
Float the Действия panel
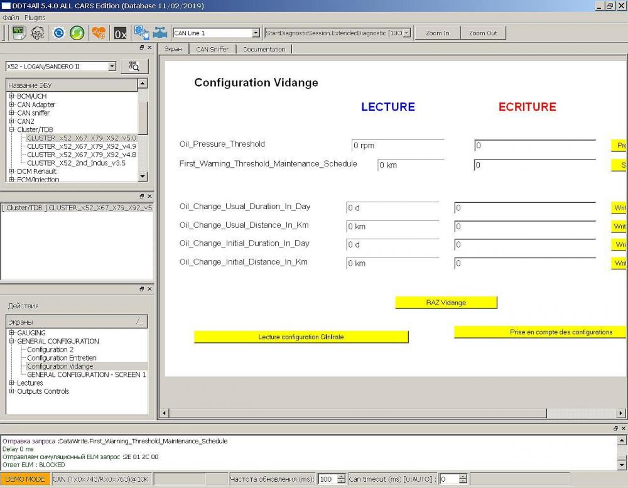[142, 289]
